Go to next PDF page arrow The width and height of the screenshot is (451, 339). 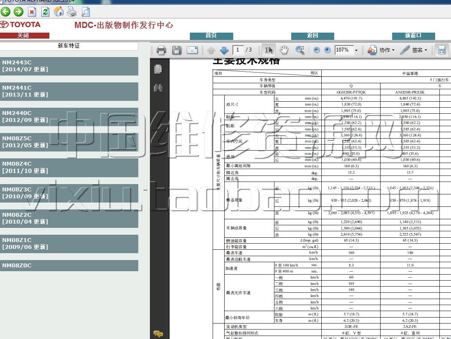(x=224, y=50)
